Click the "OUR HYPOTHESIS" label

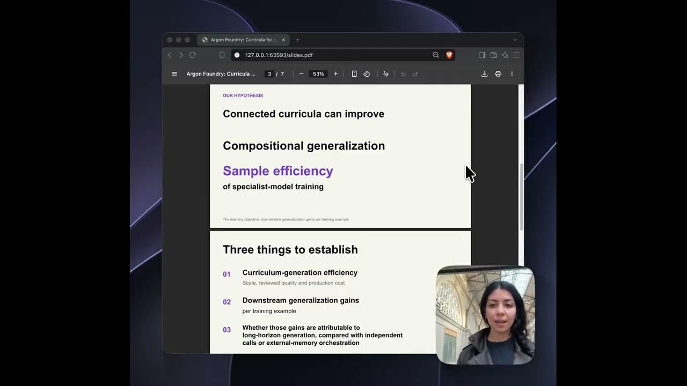click(243, 95)
